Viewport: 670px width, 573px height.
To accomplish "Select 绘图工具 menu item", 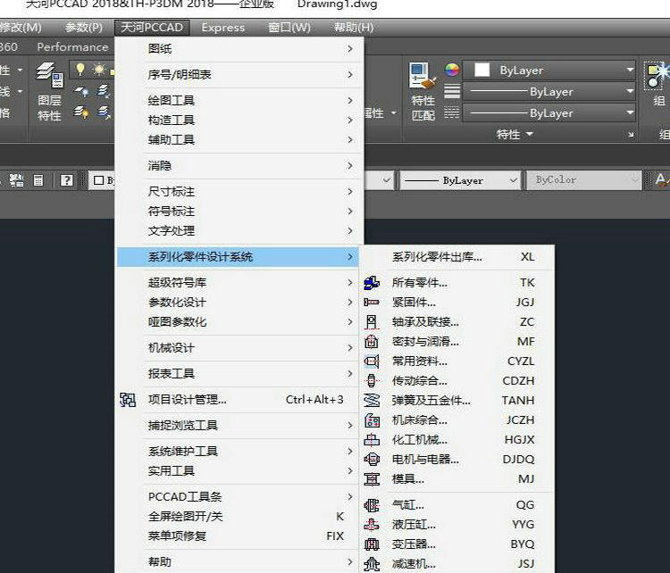I will tap(237, 100).
